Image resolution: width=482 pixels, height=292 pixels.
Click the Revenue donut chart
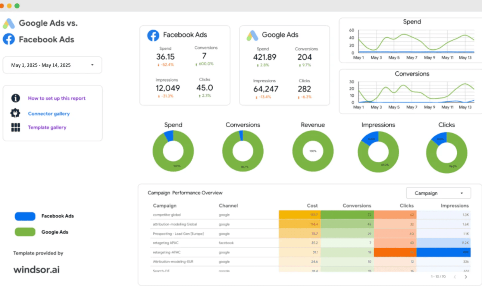tap(313, 151)
